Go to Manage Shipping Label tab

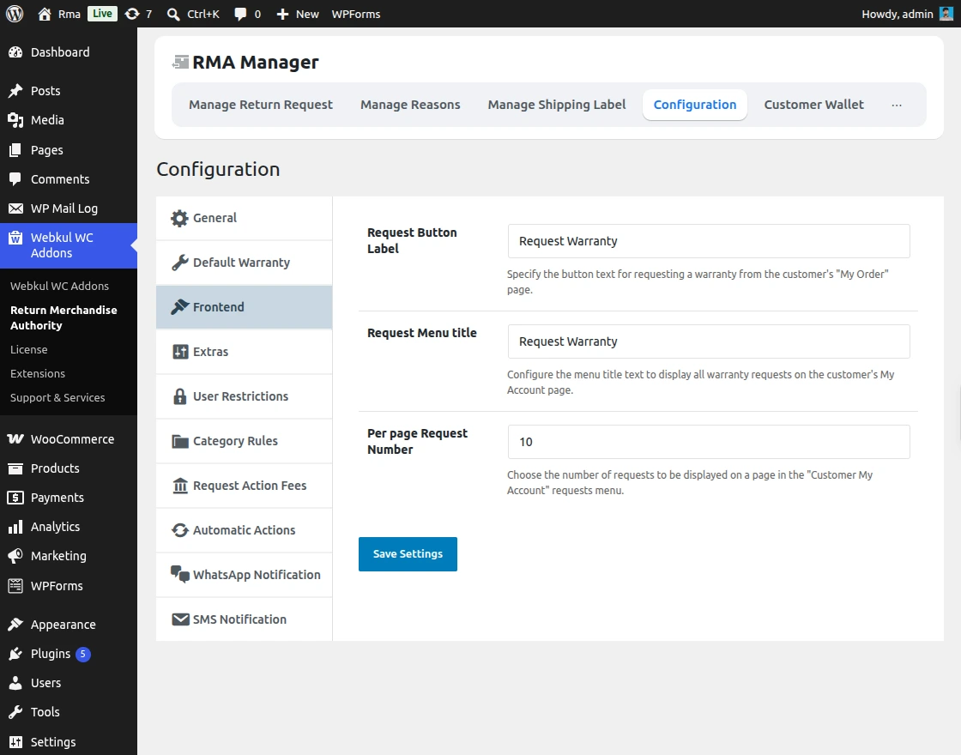[x=557, y=105]
